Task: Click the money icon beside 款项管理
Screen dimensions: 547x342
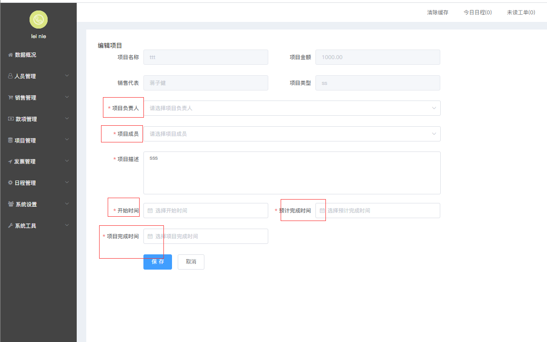Action: point(11,119)
